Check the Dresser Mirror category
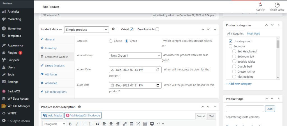This screenshot has height=126, width=287. tap(234, 72)
